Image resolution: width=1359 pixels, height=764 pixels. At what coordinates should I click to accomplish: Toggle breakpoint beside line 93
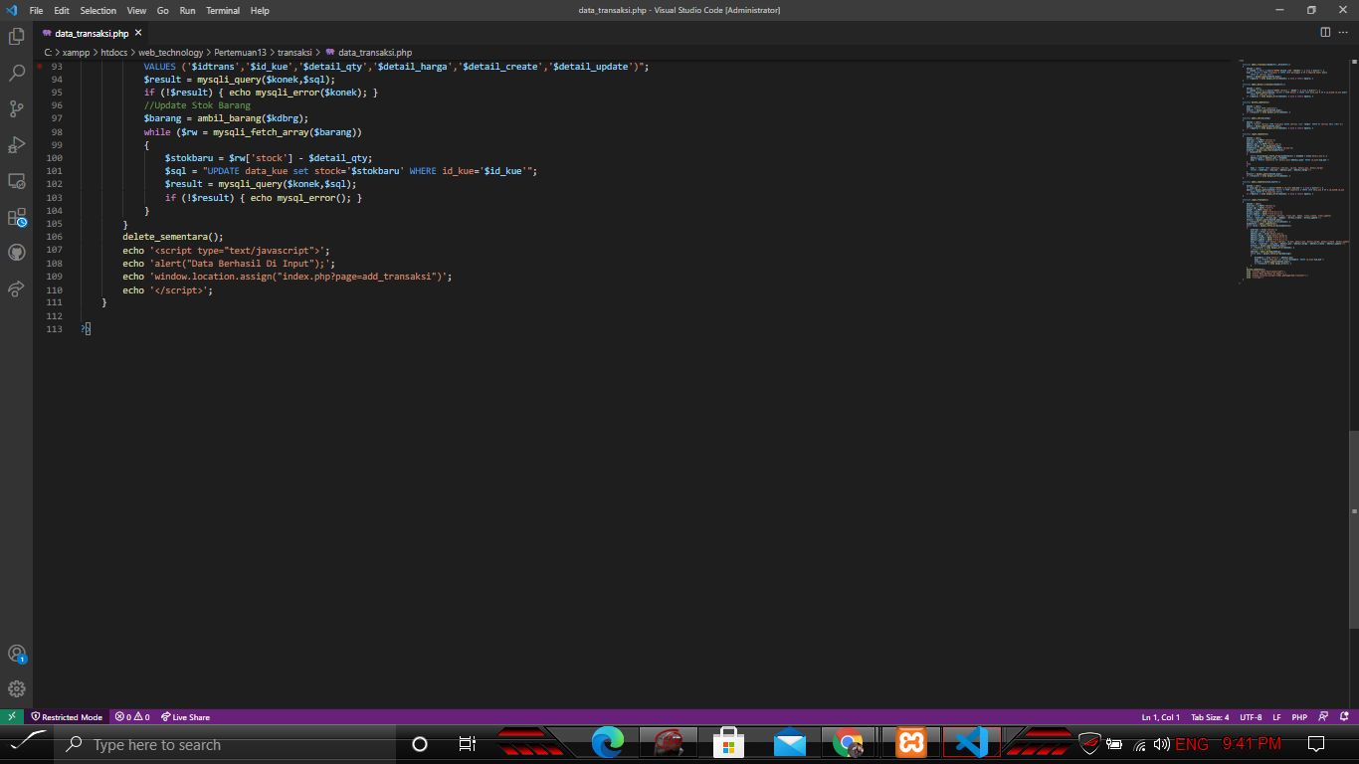40,66
